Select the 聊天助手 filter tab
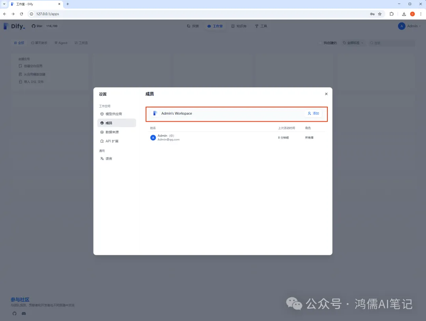The image size is (426, 321). 39,43
